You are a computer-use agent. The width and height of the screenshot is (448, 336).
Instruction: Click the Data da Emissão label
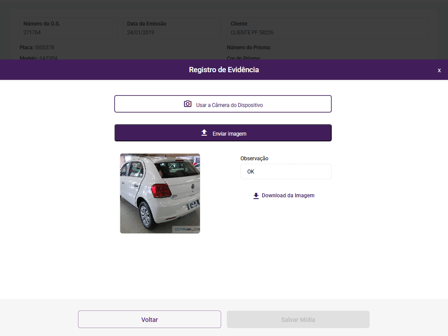tap(147, 24)
